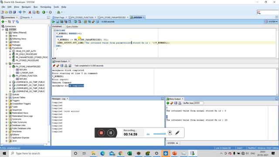This screenshot has height=157, width=279.
Task: Stop the screen recording with red button
Action: [101, 133]
